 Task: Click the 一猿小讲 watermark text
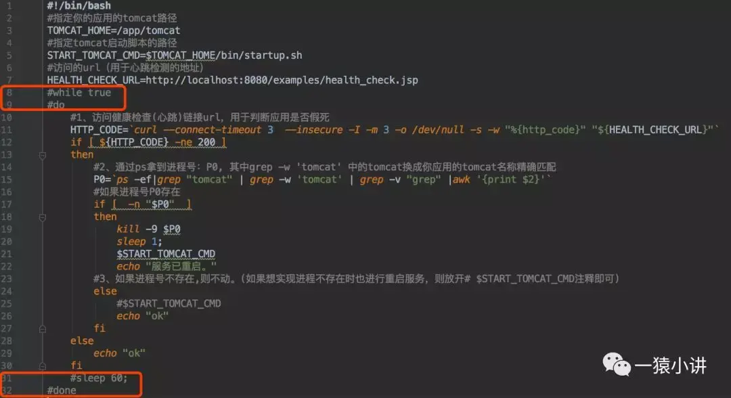click(670, 365)
